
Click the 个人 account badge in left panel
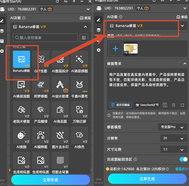46,9
